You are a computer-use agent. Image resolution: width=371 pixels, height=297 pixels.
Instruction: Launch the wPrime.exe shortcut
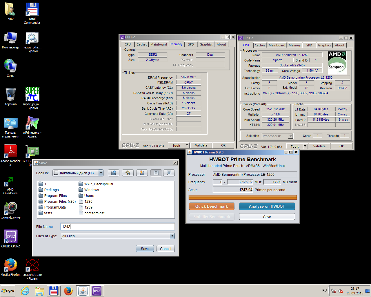[32, 127]
